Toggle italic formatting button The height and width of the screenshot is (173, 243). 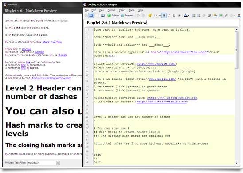[169, 16]
